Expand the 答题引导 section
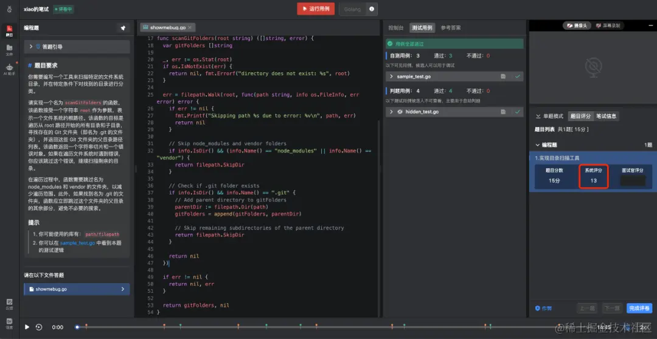The width and height of the screenshot is (657, 339). coord(77,47)
